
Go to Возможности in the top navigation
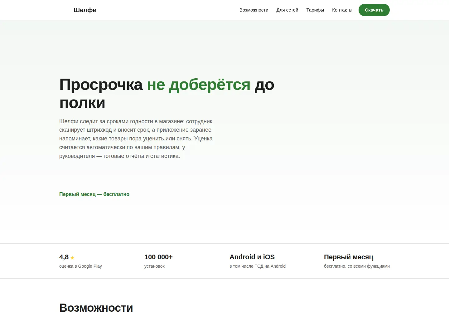click(x=254, y=10)
